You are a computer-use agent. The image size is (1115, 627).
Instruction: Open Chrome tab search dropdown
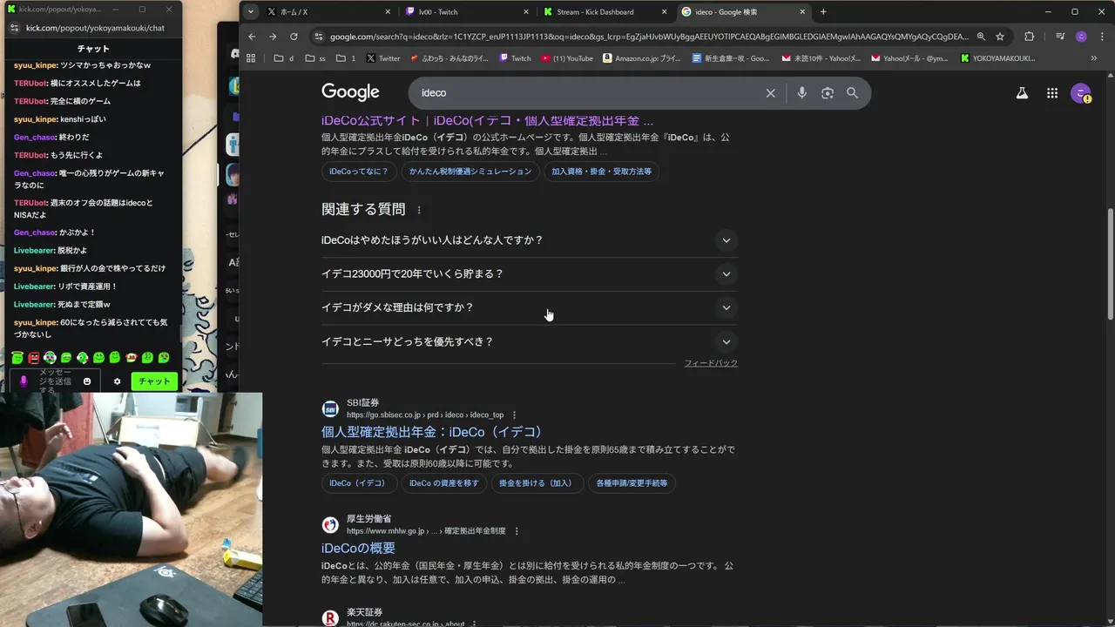click(x=251, y=12)
